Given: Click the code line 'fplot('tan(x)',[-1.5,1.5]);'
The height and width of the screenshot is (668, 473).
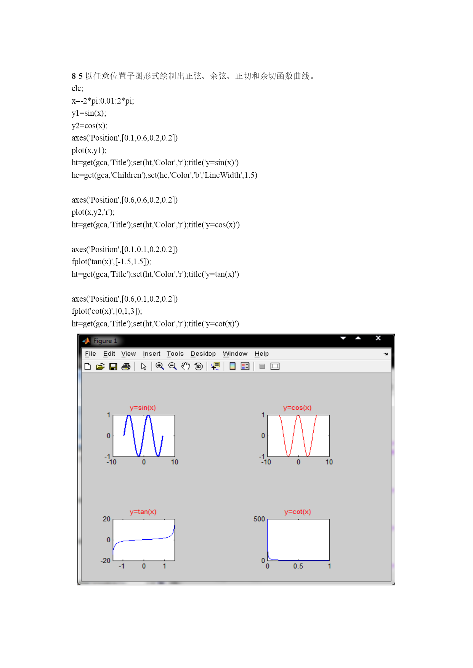Looking at the screenshot, I should click(111, 262).
